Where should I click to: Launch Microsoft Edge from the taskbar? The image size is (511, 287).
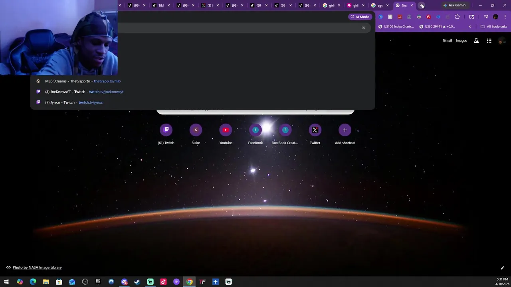pyautogui.click(x=33, y=282)
